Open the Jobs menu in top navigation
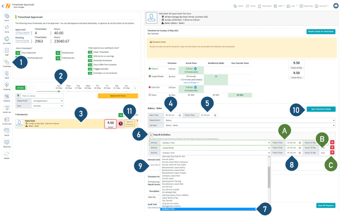341x216 pixels. [x=292, y=6]
